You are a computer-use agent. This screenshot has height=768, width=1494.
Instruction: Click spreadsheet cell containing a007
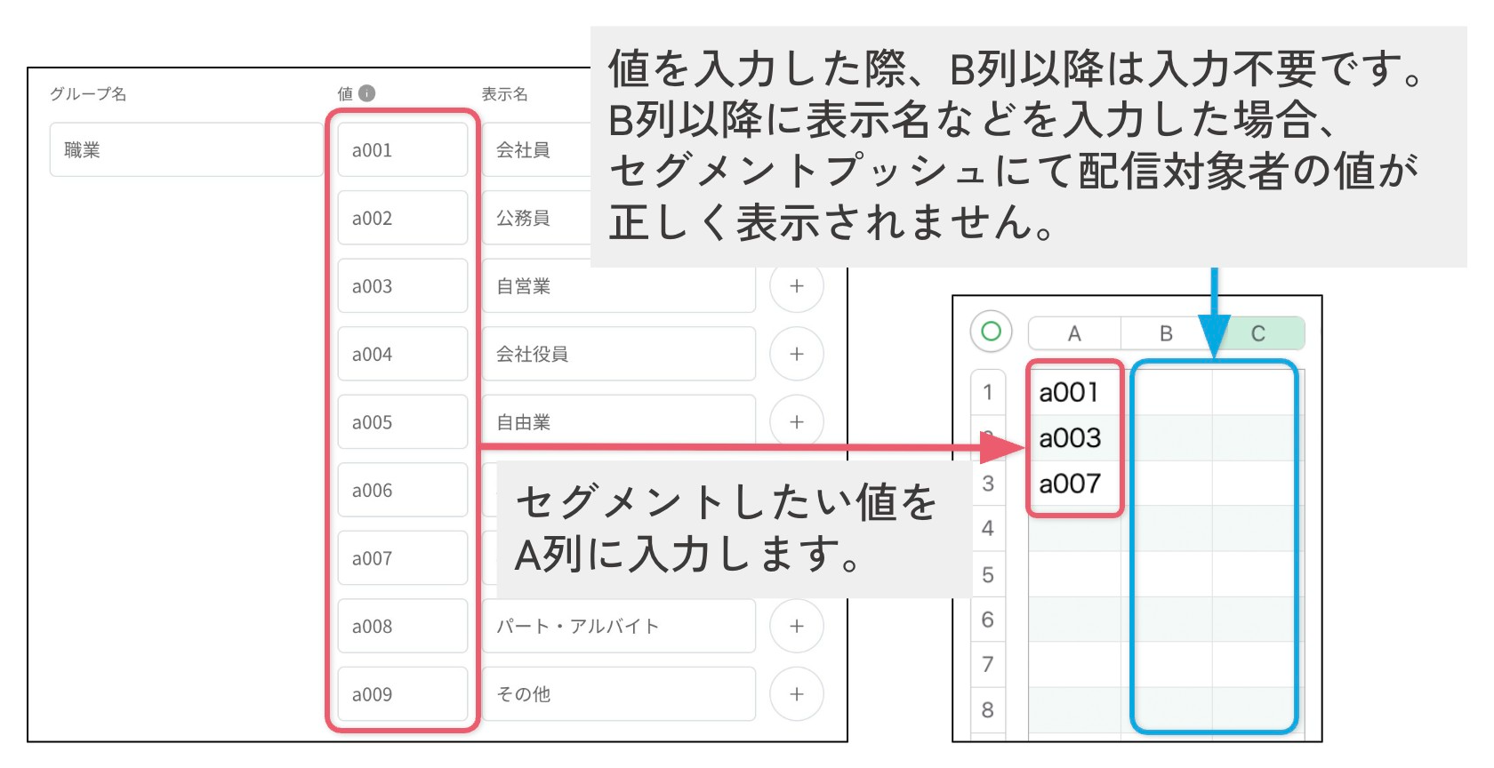[1074, 483]
